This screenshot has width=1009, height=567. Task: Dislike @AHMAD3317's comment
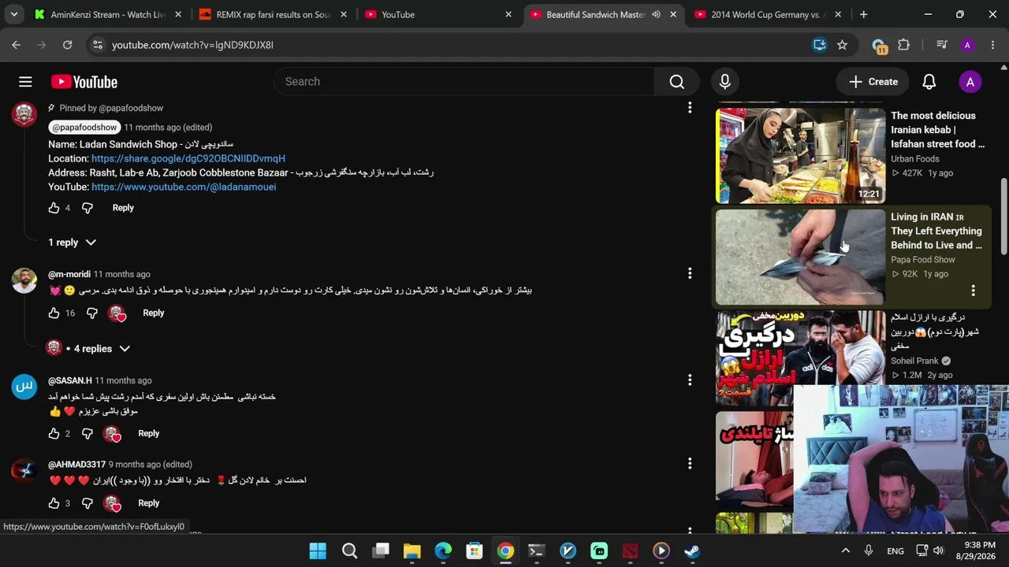click(x=87, y=502)
